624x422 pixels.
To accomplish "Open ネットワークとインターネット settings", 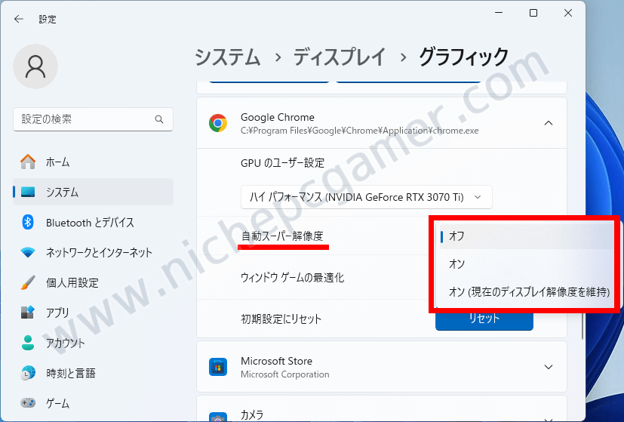I will pyautogui.click(x=93, y=252).
